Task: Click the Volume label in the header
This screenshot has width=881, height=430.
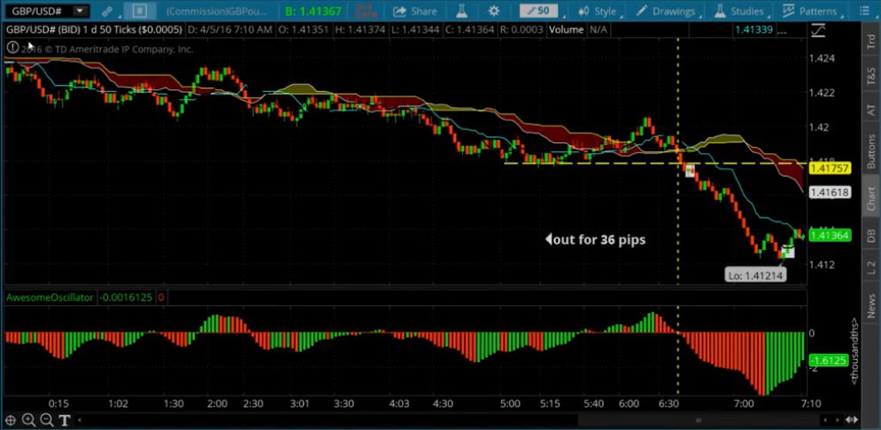Action: pos(566,30)
